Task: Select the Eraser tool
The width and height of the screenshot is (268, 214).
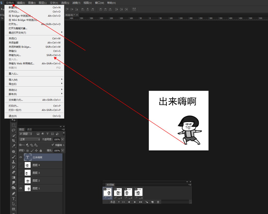Action: 13,172
